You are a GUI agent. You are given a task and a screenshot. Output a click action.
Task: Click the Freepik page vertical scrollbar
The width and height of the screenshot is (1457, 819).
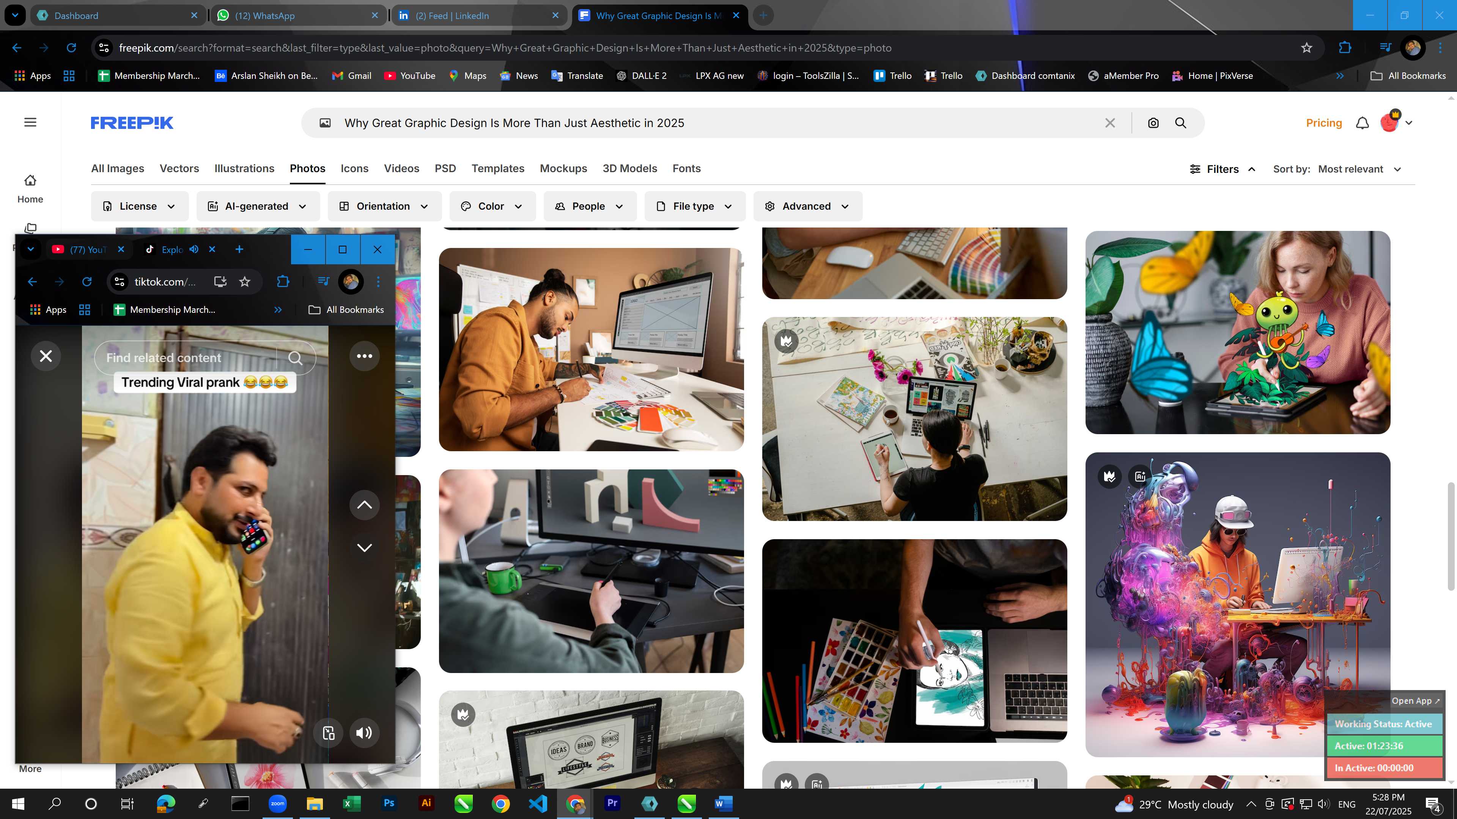[1451, 537]
